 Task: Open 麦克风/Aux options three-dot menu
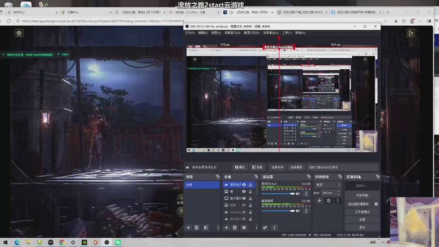tap(306, 194)
